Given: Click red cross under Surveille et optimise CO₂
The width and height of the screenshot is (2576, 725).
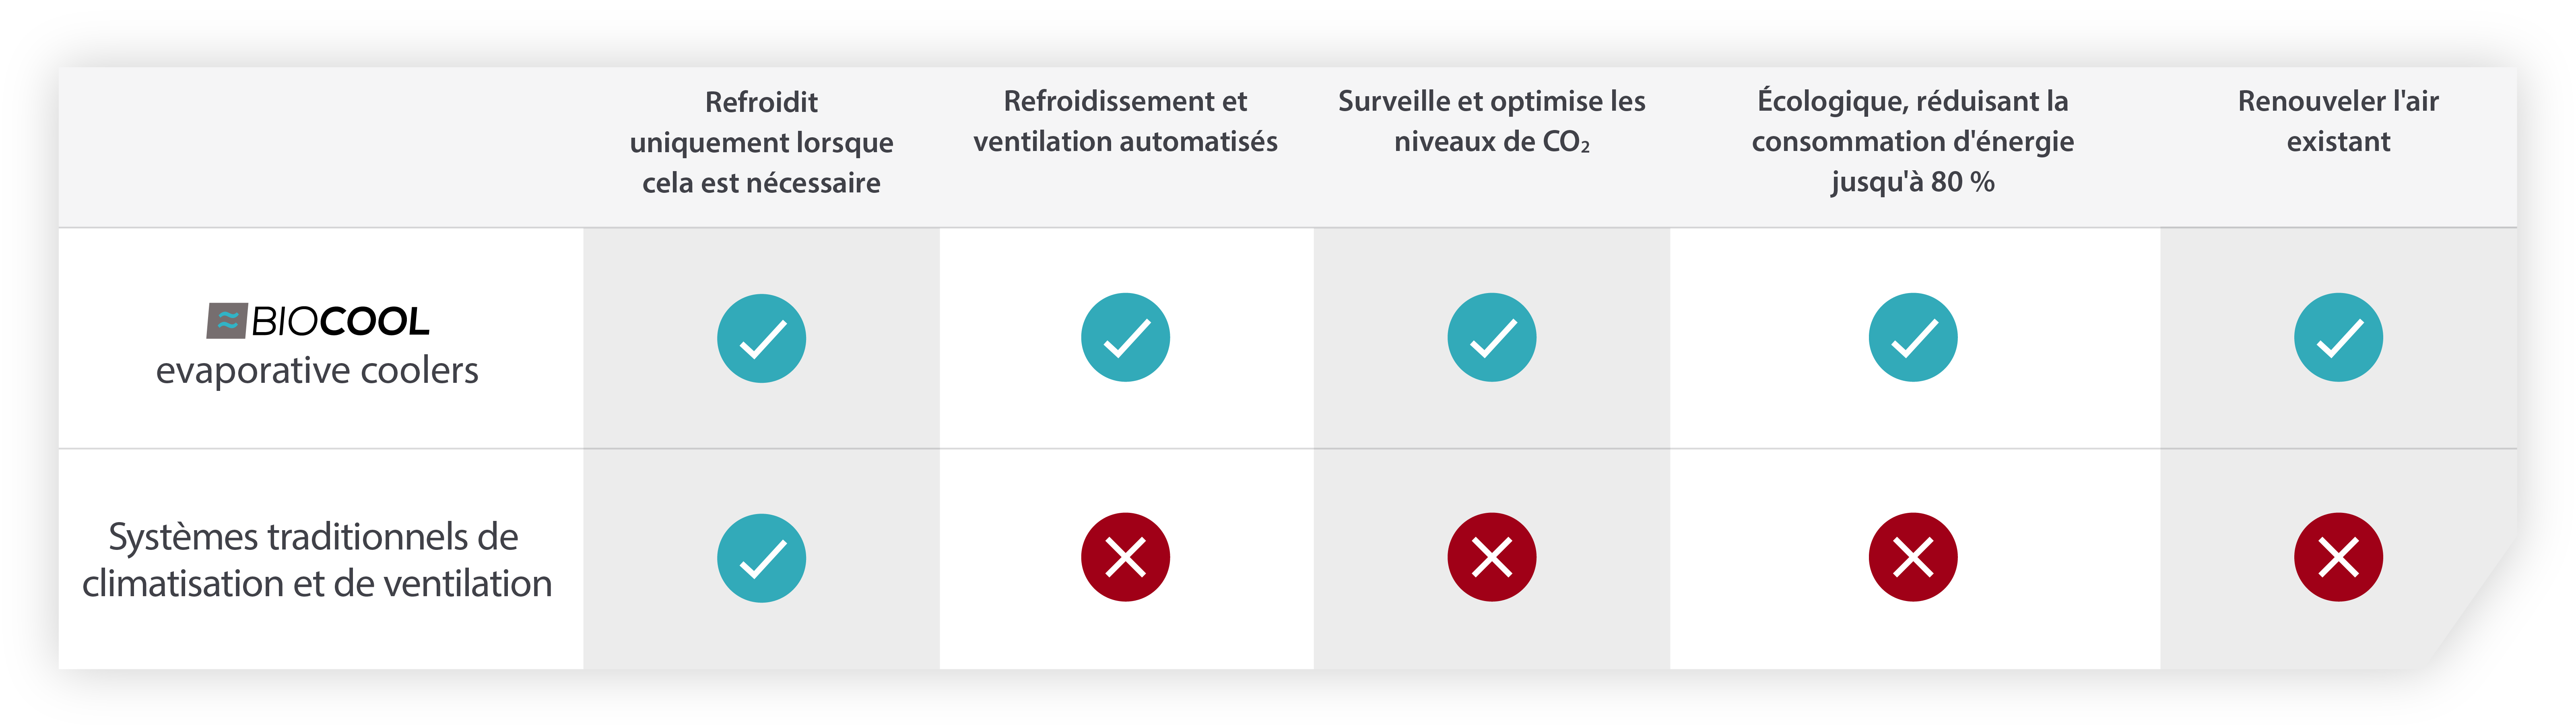Looking at the screenshot, I should [1491, 557].
